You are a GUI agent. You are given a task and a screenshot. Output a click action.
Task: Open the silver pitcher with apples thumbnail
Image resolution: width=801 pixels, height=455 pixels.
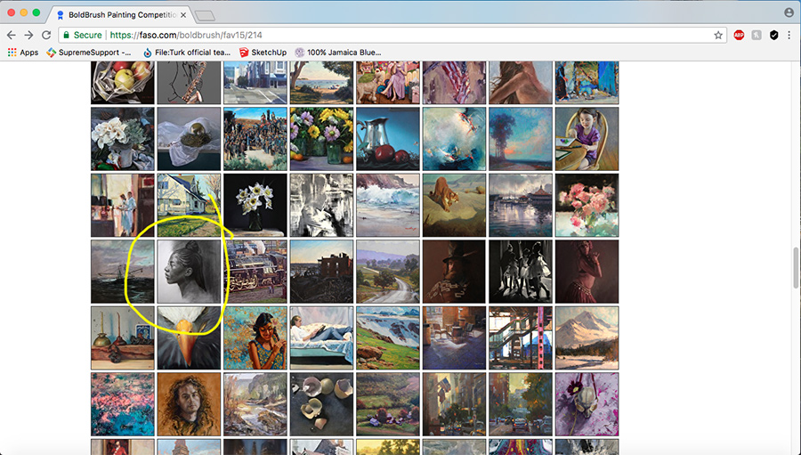[388, 139]
